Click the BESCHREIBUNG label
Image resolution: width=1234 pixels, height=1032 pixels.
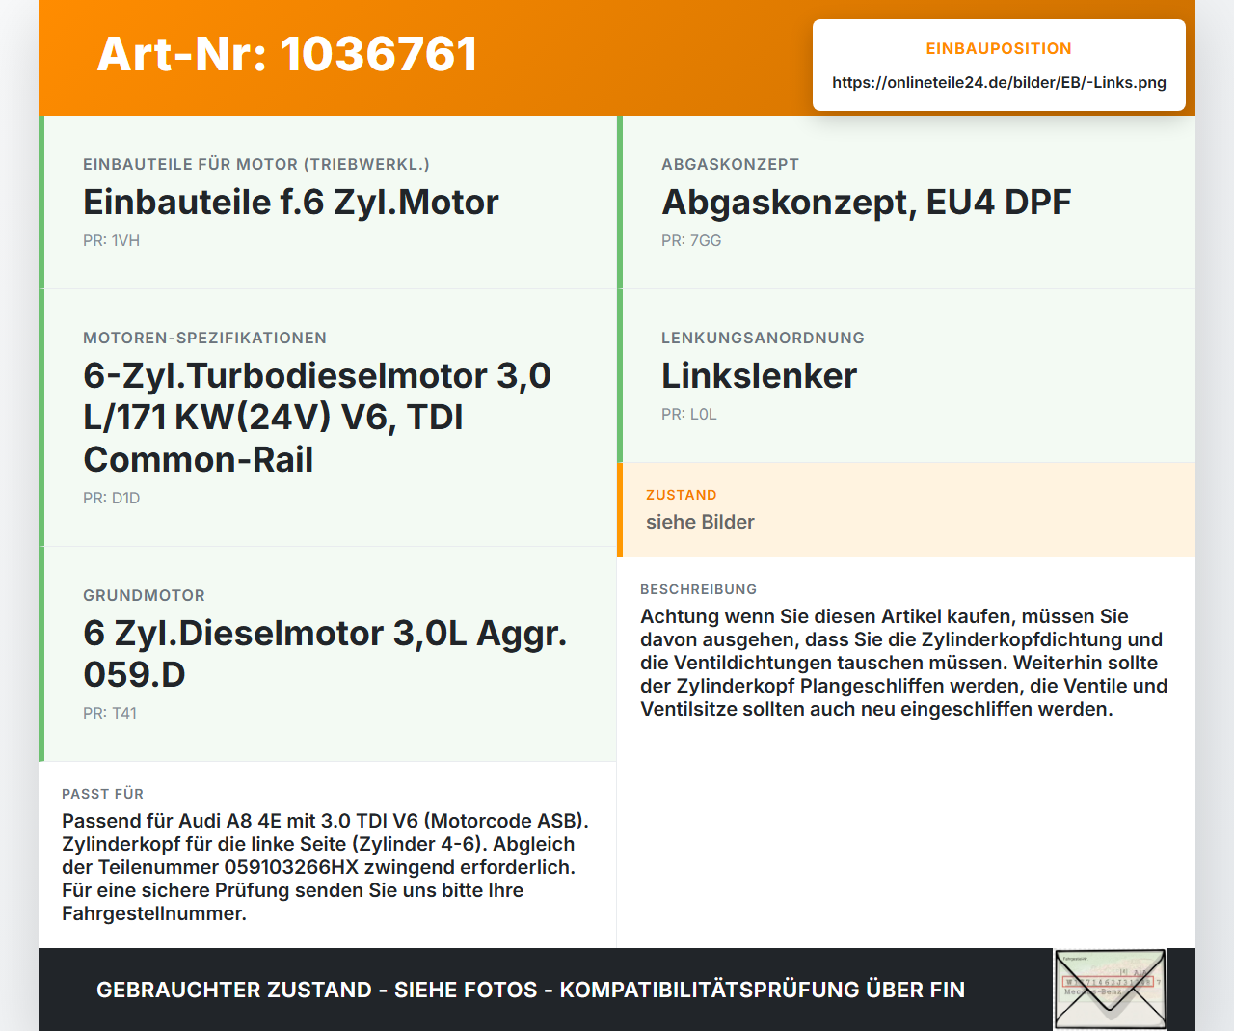pyautogui.click(x=698, y=589)
